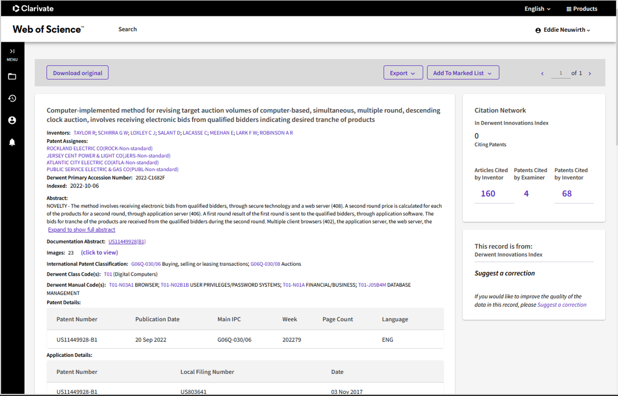Expand the sidebar MENU arrow icon
Image resolution: width=618 pixels, height=396 pixels.
pyautogui.click(x=12, y=51)
